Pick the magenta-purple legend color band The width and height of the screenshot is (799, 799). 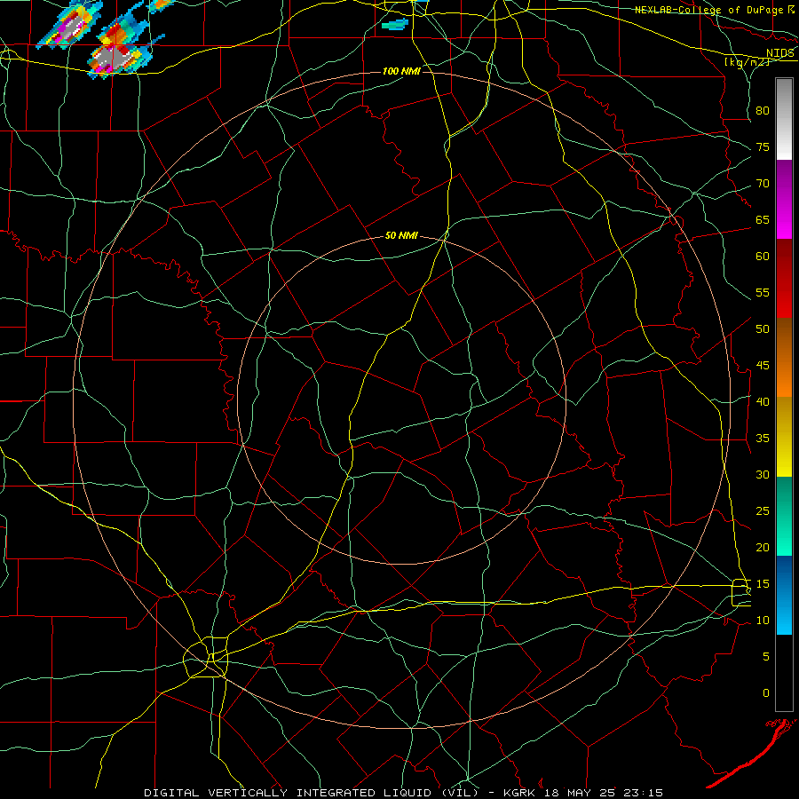(x=784, y=199)
